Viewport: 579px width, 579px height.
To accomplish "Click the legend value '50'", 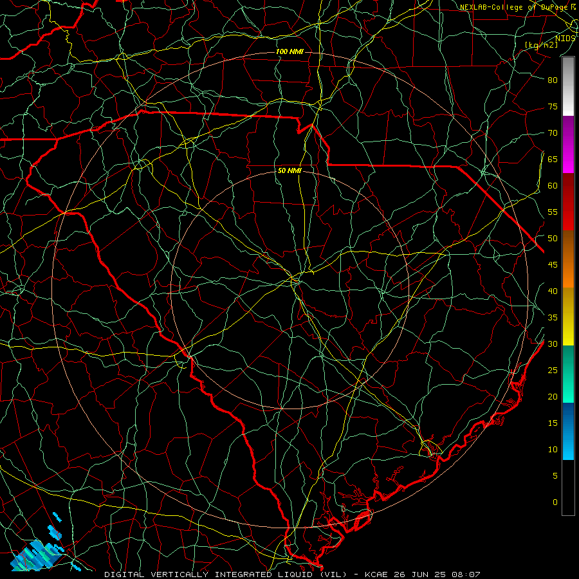I will [x=553, y=239].
